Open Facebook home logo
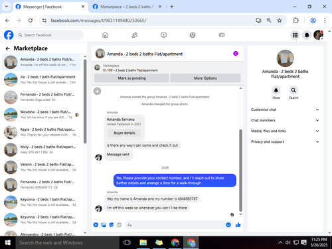Image resolution: width=332 pixels, height=249 pixels. click(9, 35)
